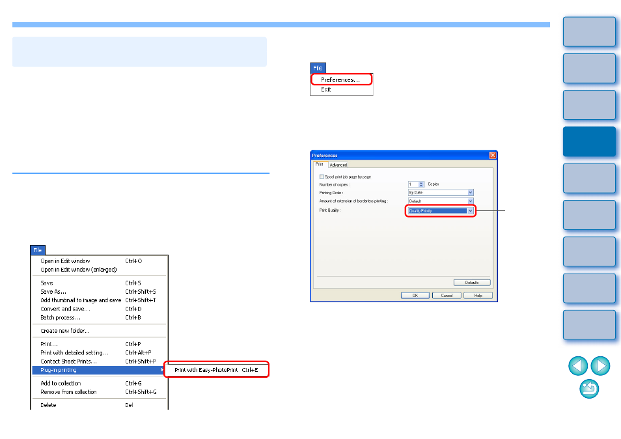Select the Print tab in Preferences
Screen dimensions: 621x439
(320, 164)
